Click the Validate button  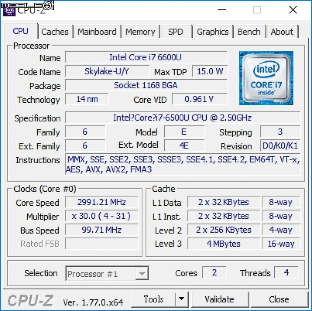click(x=219, y=299)
